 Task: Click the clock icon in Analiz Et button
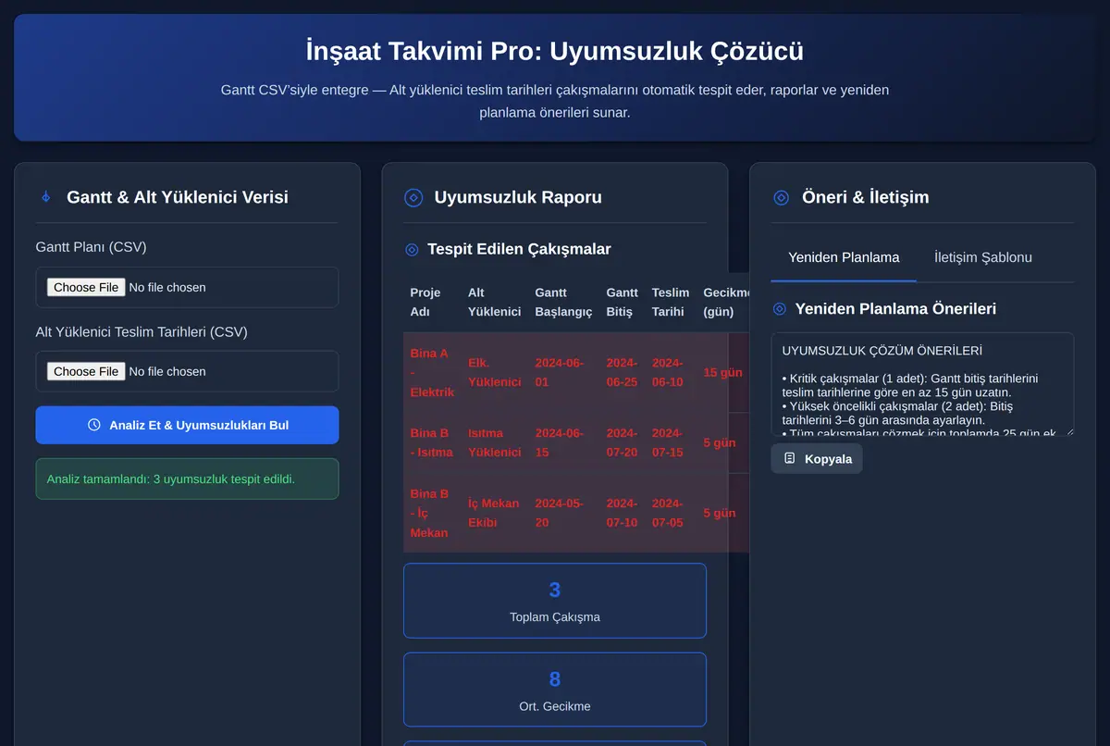(94, 425)
